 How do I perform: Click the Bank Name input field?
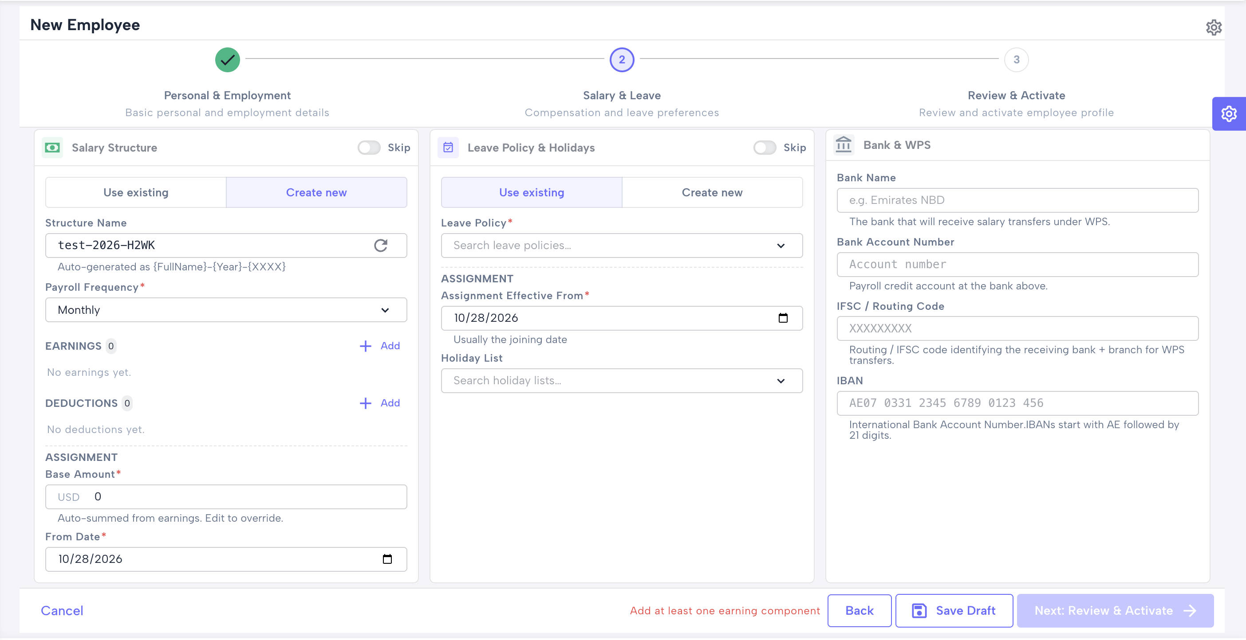tap(1017, 200)
